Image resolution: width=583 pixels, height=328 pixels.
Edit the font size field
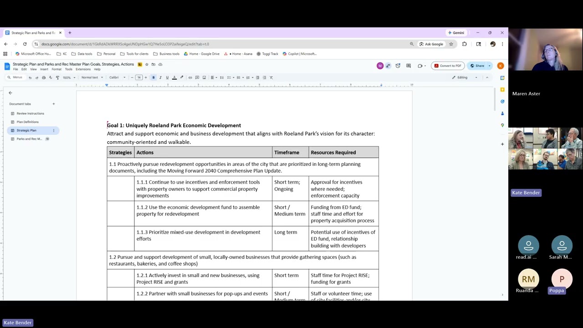click(139, 77)
